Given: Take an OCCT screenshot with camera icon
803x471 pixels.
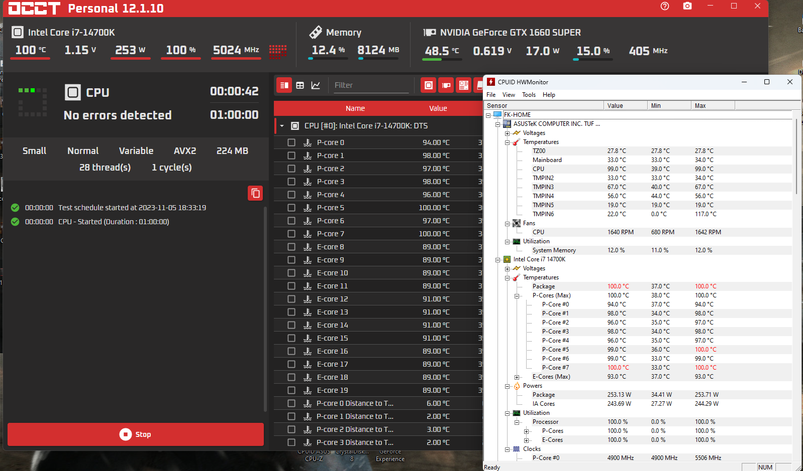Looking at the screenshot, I should (687, 6).
